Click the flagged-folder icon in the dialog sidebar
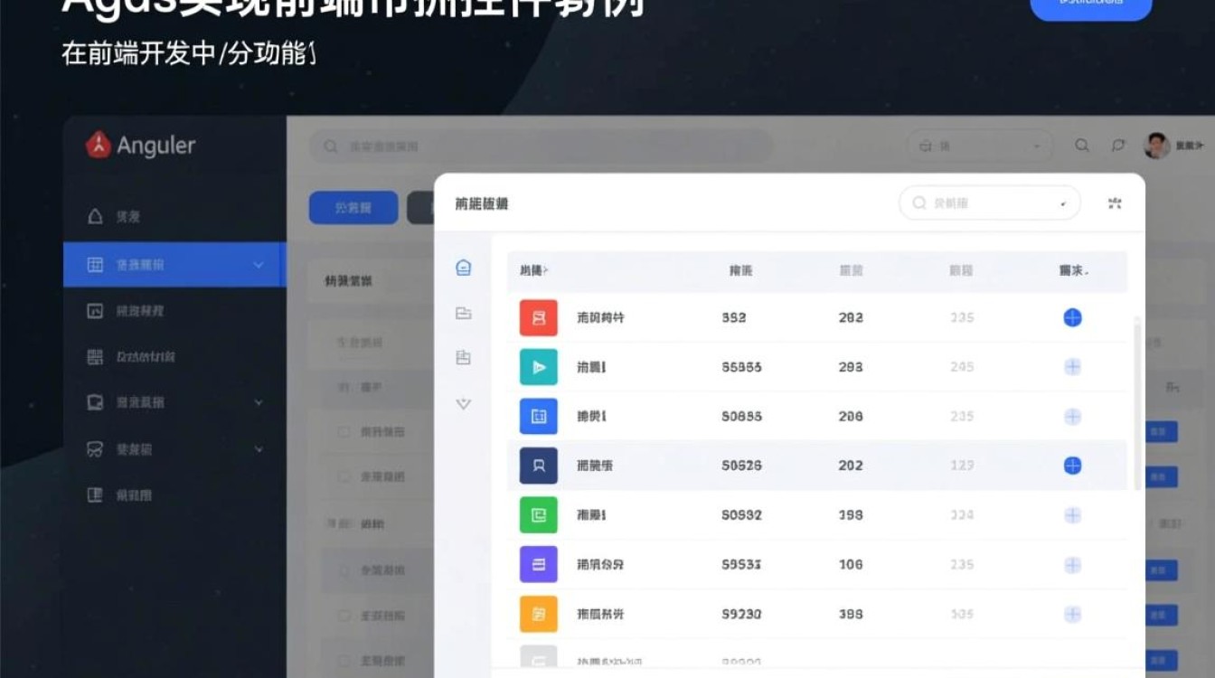 click(x=463, y=357)
